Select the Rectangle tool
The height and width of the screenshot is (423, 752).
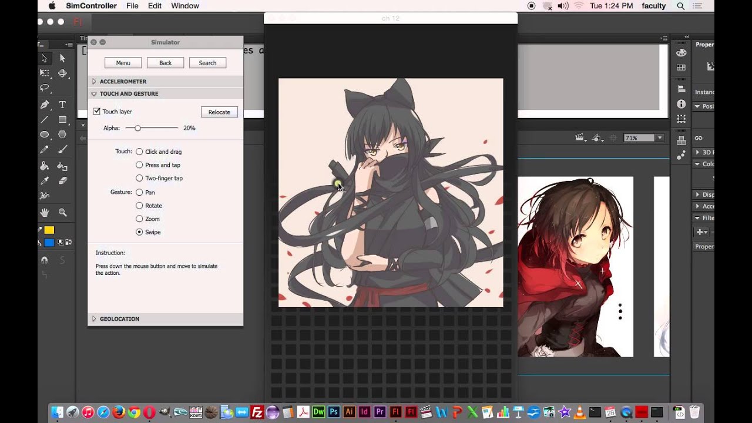tap(62, 119)
